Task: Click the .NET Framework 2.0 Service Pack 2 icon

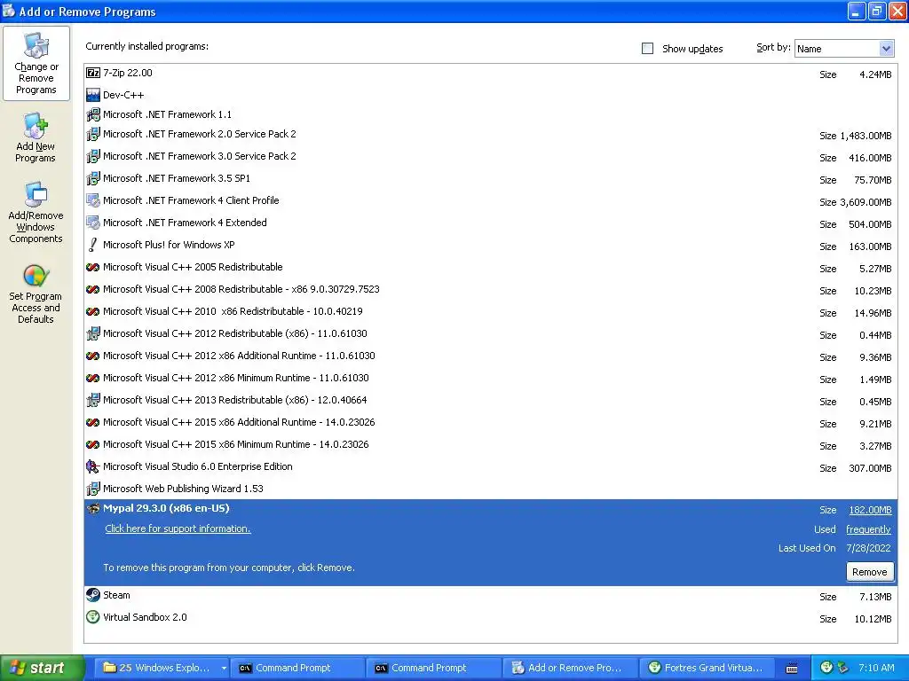Action: tap(92, 135)
